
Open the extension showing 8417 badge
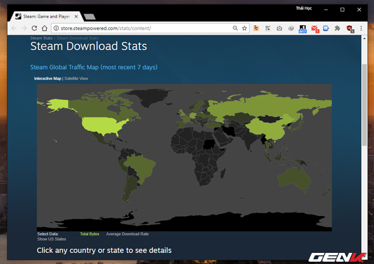(303, 29)
